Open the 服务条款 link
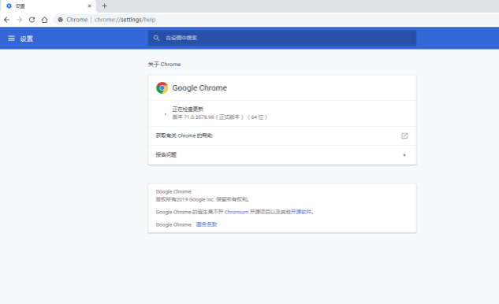The height and width of the screenshot is (304, 499). [x=207, y=224]
